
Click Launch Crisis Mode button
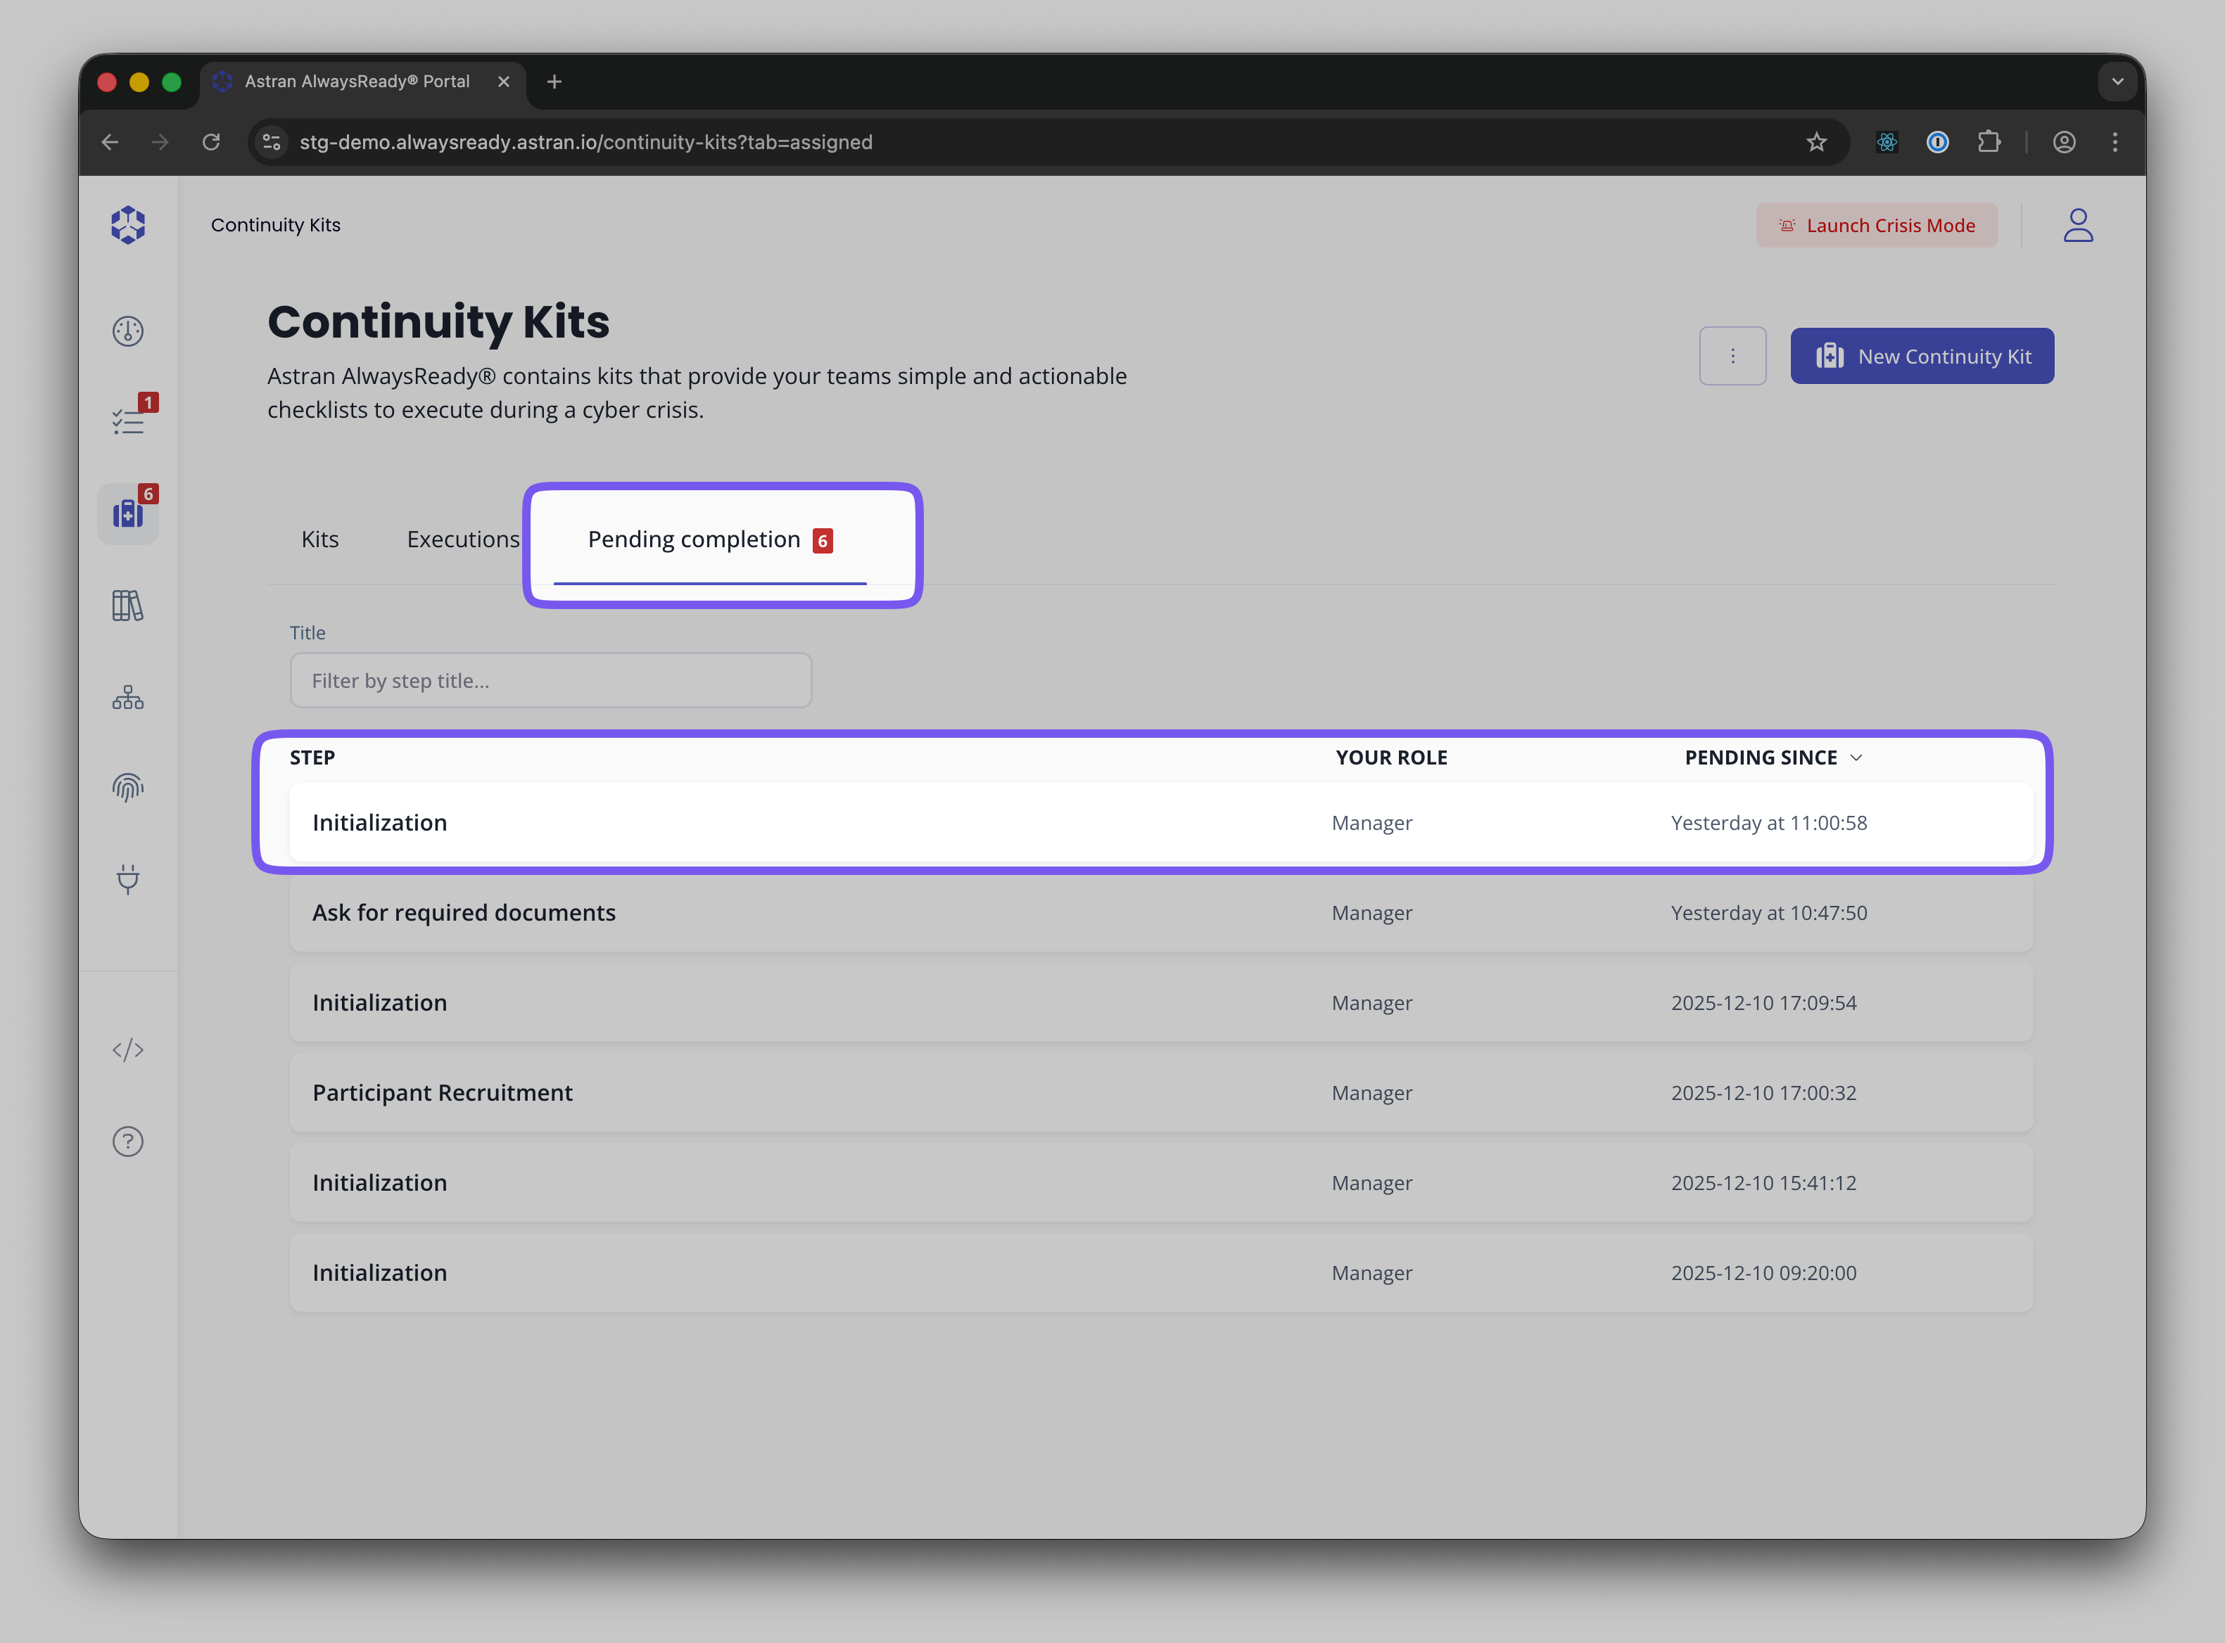1876,226
